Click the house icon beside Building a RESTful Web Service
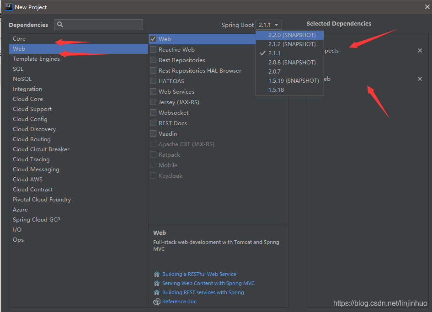432x312 pixels. (157, 274)
